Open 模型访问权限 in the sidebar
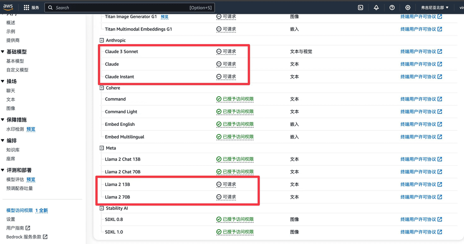This screenshot has width=464, height=244. [x=20, y=210]
